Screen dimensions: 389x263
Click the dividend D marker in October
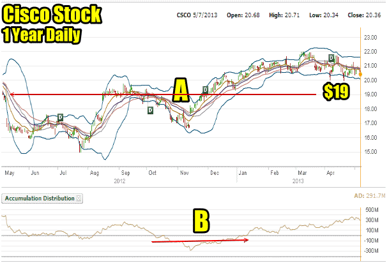point(150,110)
